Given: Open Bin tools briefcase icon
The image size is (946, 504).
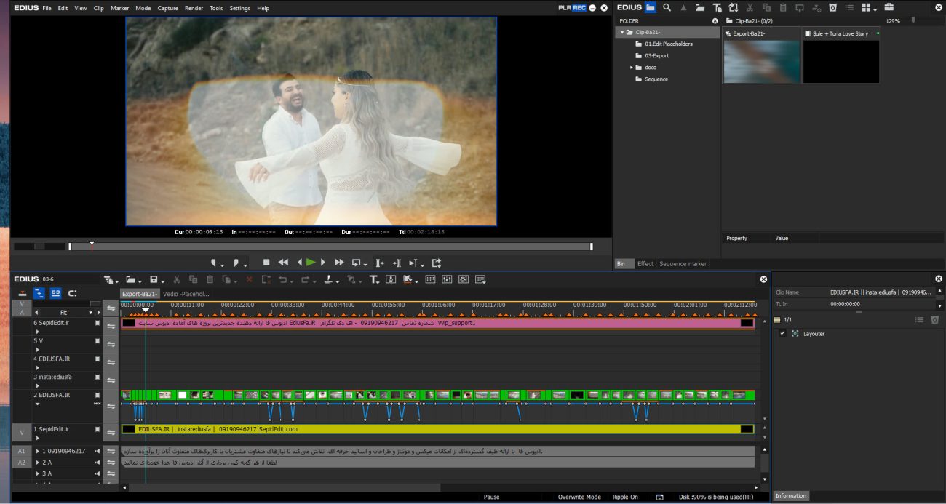Looking at the screenshot, I should click(889, 7).
